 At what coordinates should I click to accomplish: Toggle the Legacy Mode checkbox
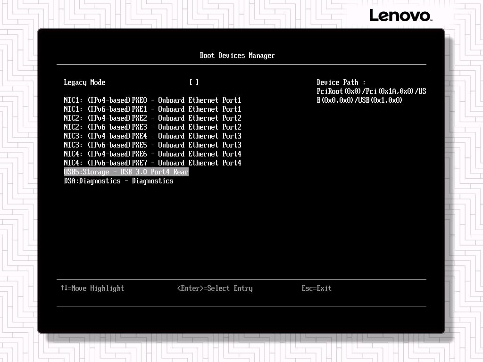coord(194,82)
